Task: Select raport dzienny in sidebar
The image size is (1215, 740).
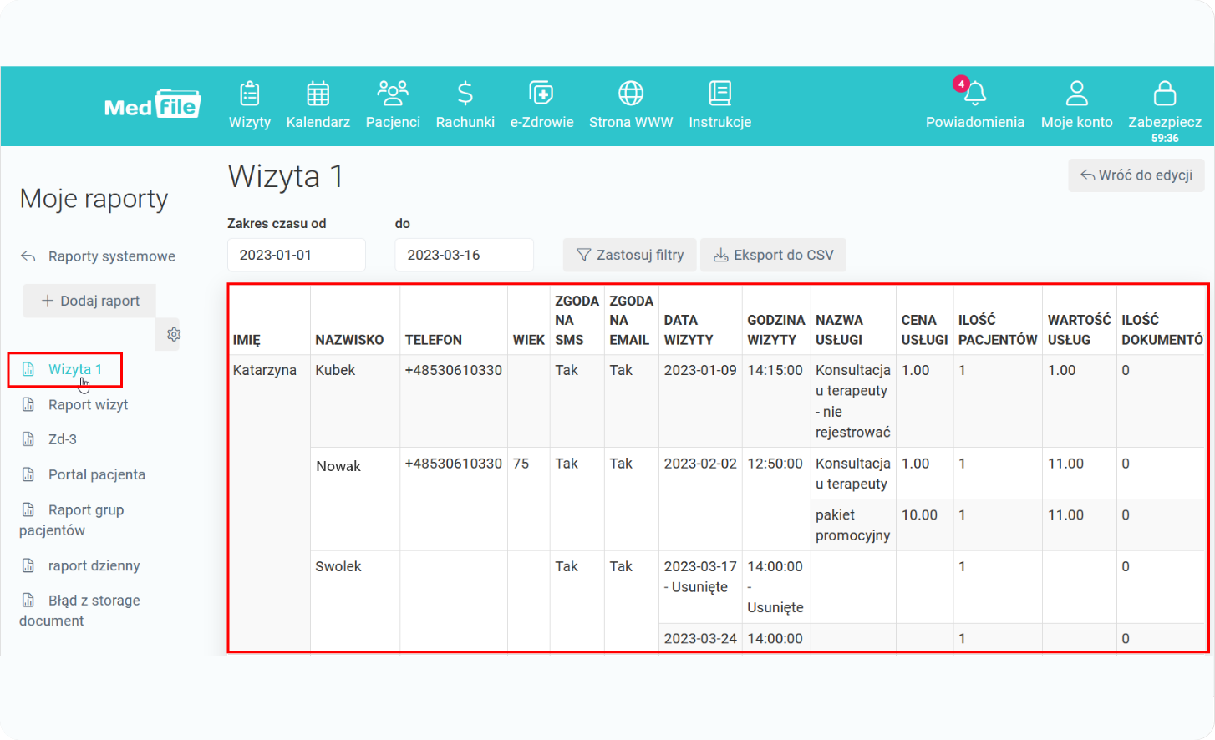Action: tap(94, 565)
